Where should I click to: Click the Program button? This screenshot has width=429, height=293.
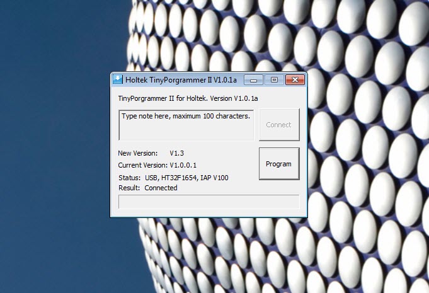click(x=279, y=164)
